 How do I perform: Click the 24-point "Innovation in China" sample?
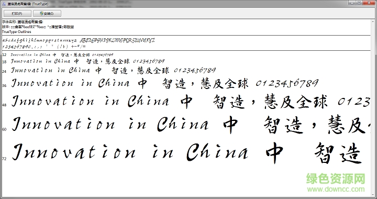click(x=50, y=70)
